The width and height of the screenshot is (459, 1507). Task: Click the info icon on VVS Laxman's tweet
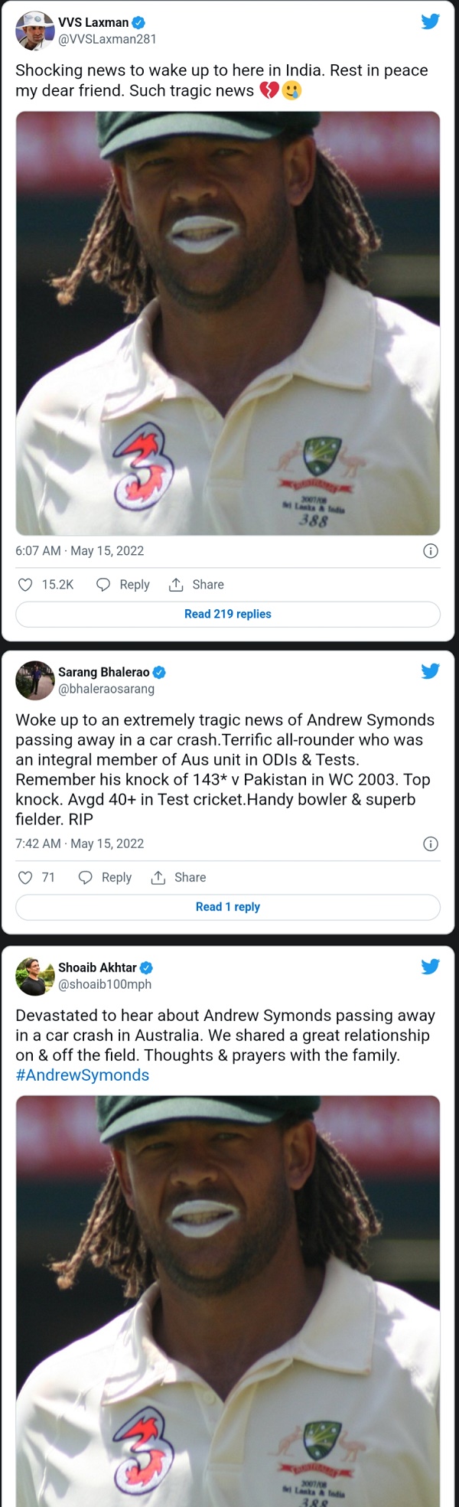point(431,551)
